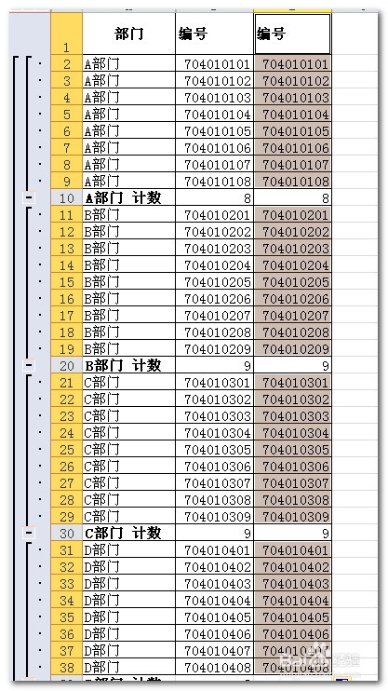
Task: Select A部门 cell in row 6
Action: [x=128, y=131]
